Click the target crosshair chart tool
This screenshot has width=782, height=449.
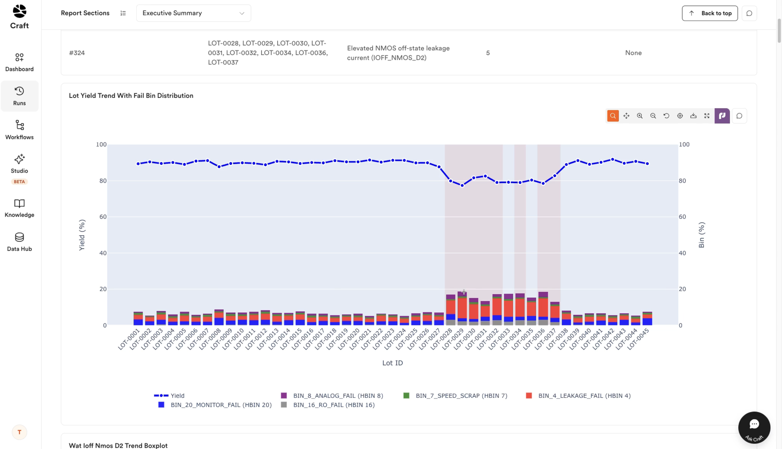680,116
